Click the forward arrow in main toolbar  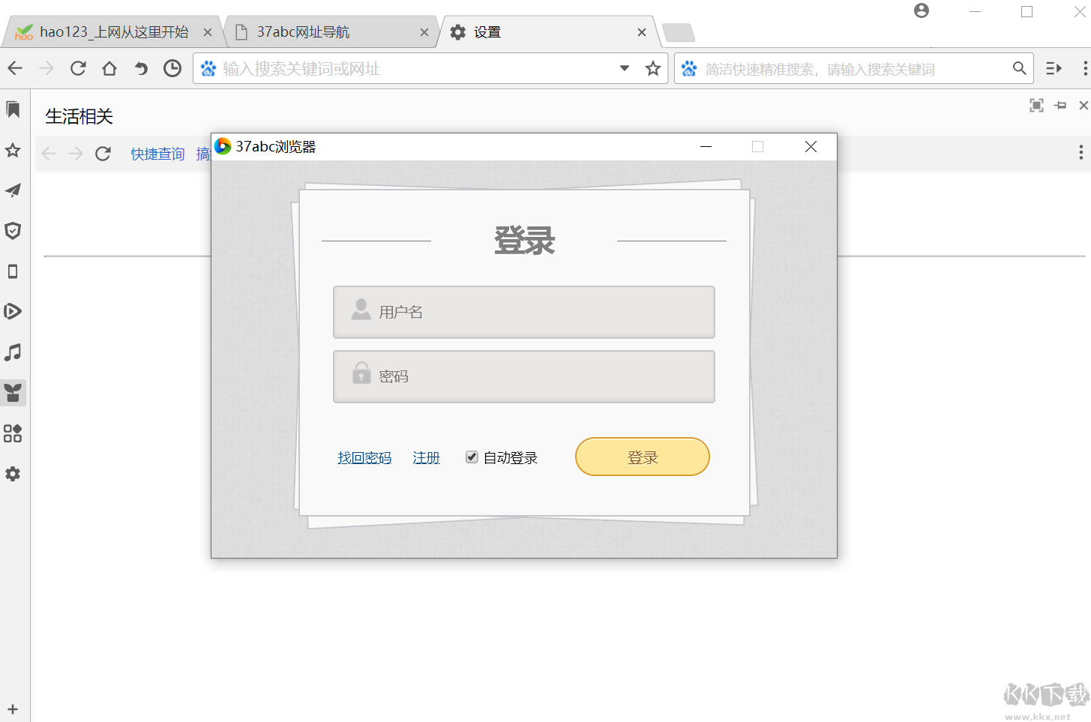(46, 69)
